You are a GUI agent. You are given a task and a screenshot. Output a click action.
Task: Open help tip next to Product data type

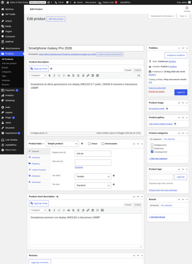tap(82, 144)
